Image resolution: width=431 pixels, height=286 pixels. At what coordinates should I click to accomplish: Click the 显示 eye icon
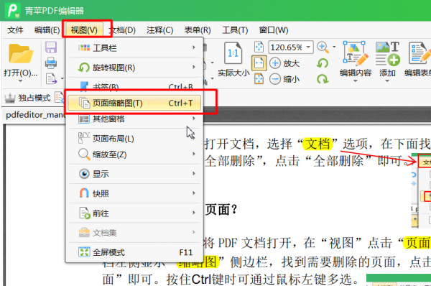[84, 174]
